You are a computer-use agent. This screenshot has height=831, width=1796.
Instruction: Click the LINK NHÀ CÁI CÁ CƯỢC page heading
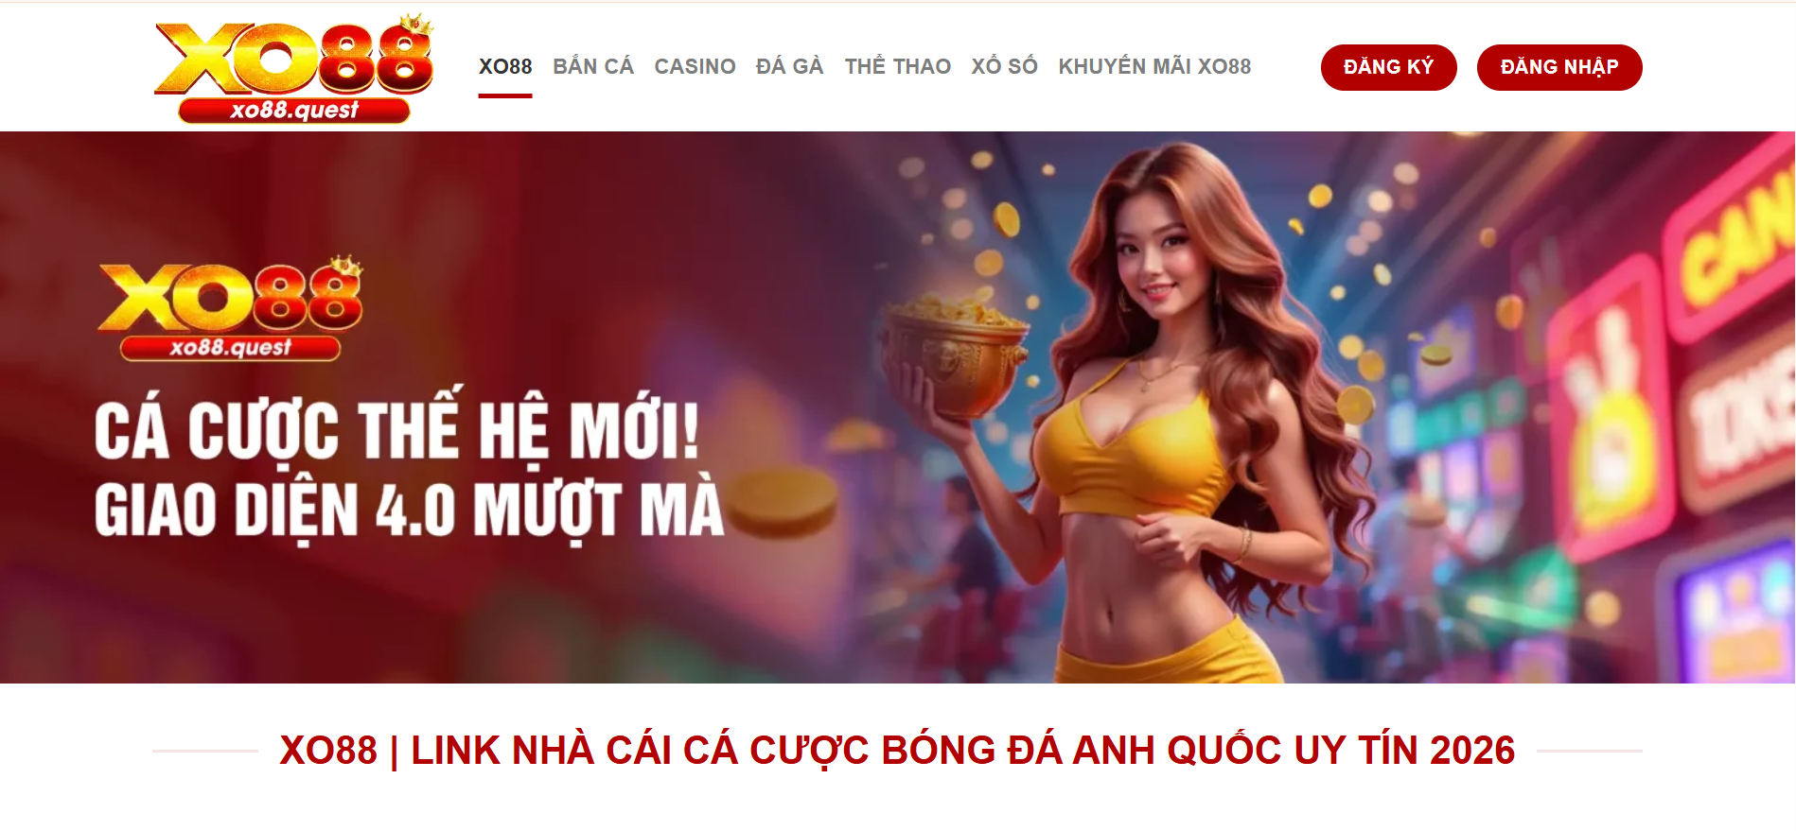[x=897, y=751]
